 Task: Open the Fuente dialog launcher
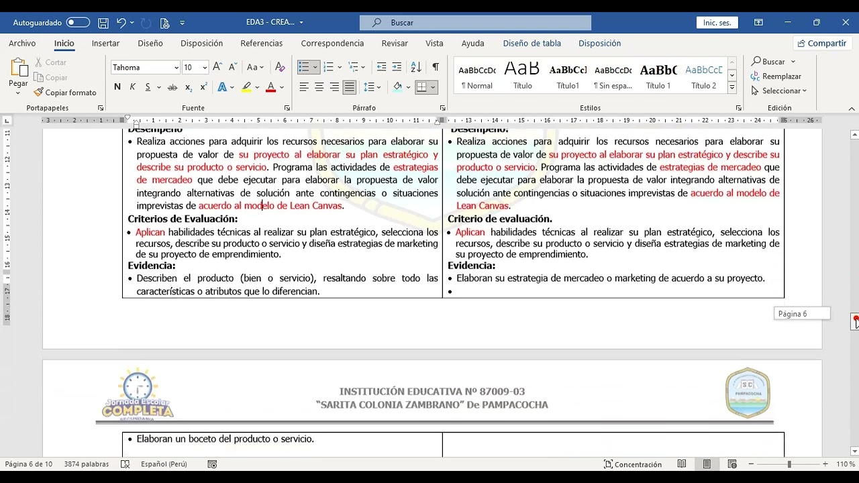click(x=287, y=108)
